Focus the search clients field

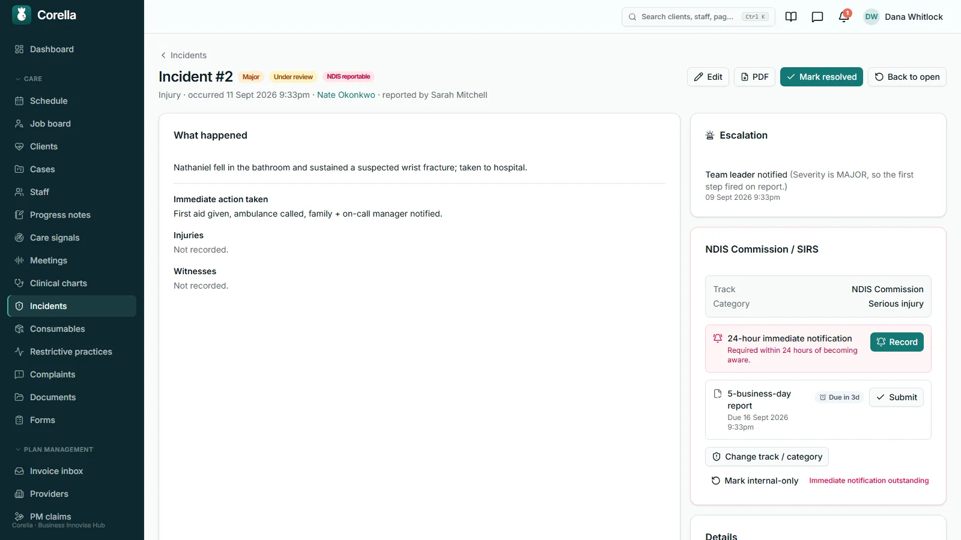(698, 17)
